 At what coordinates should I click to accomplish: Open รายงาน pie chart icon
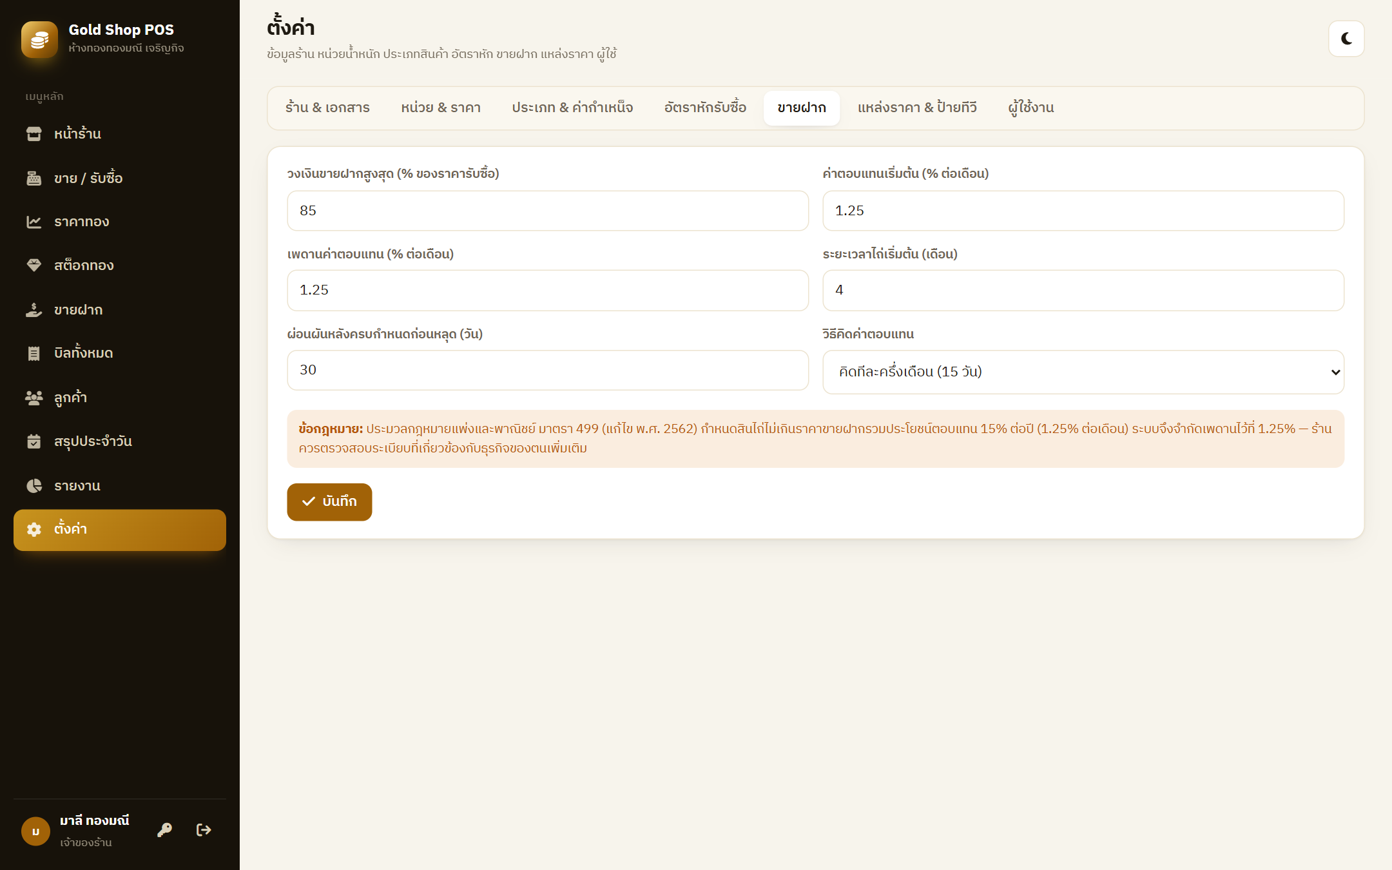pos(34,486)
